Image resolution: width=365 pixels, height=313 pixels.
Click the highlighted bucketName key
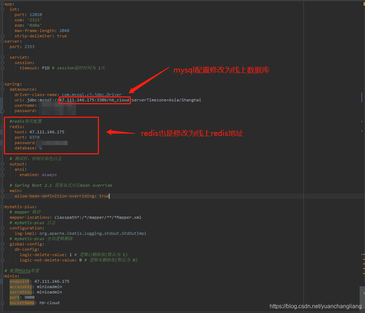22,303
